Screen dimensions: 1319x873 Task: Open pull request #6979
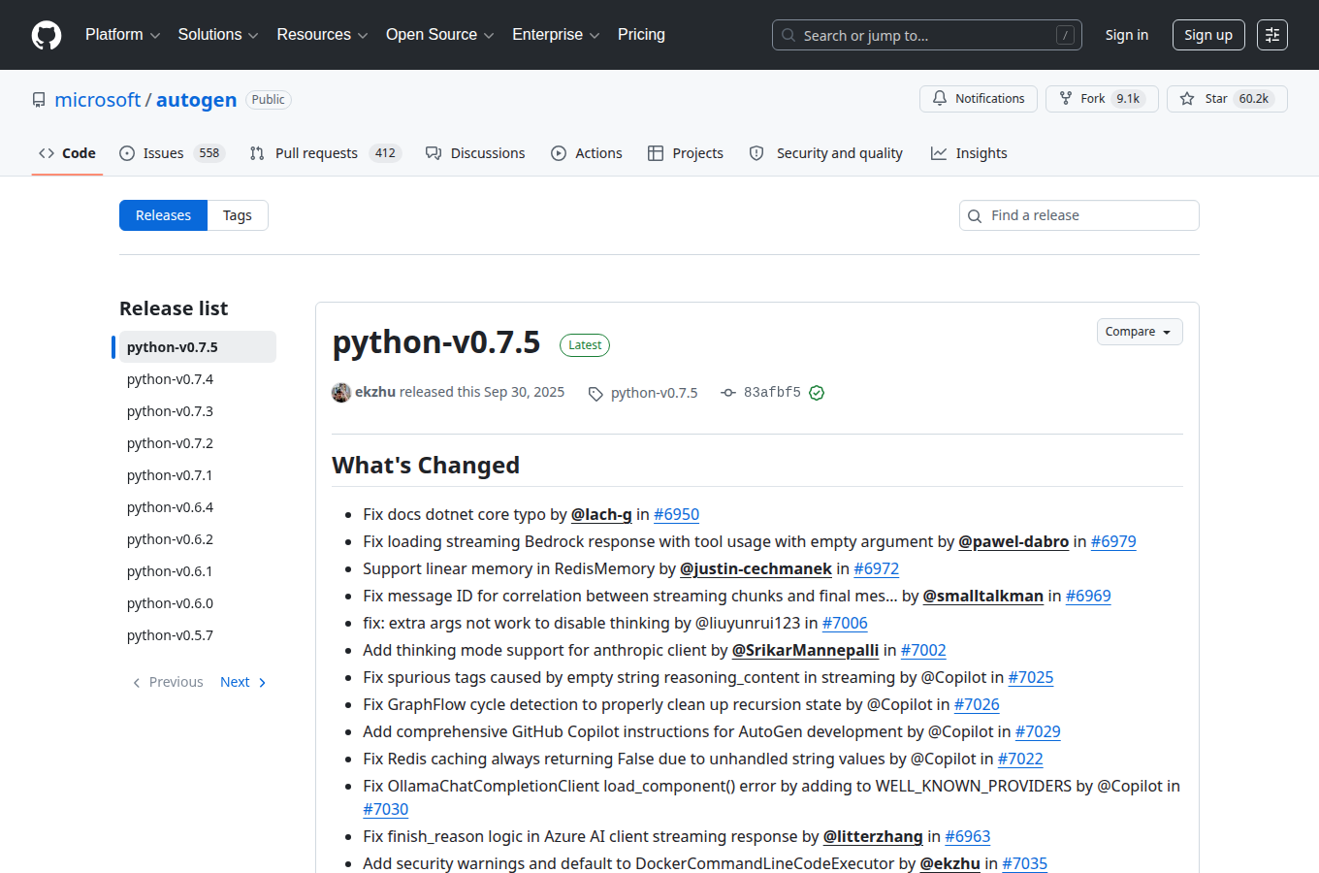[x=1113, y=542]
